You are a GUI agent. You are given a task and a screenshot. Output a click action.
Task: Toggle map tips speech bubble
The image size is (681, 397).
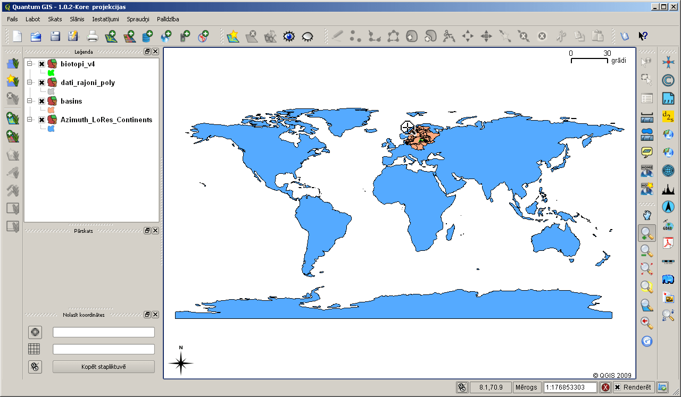(x=647, y=153)
